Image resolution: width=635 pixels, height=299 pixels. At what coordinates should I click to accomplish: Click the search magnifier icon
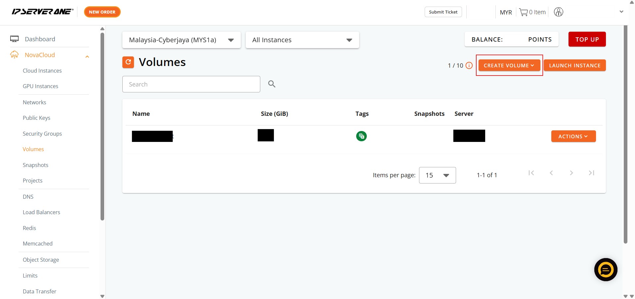[272, 84]
